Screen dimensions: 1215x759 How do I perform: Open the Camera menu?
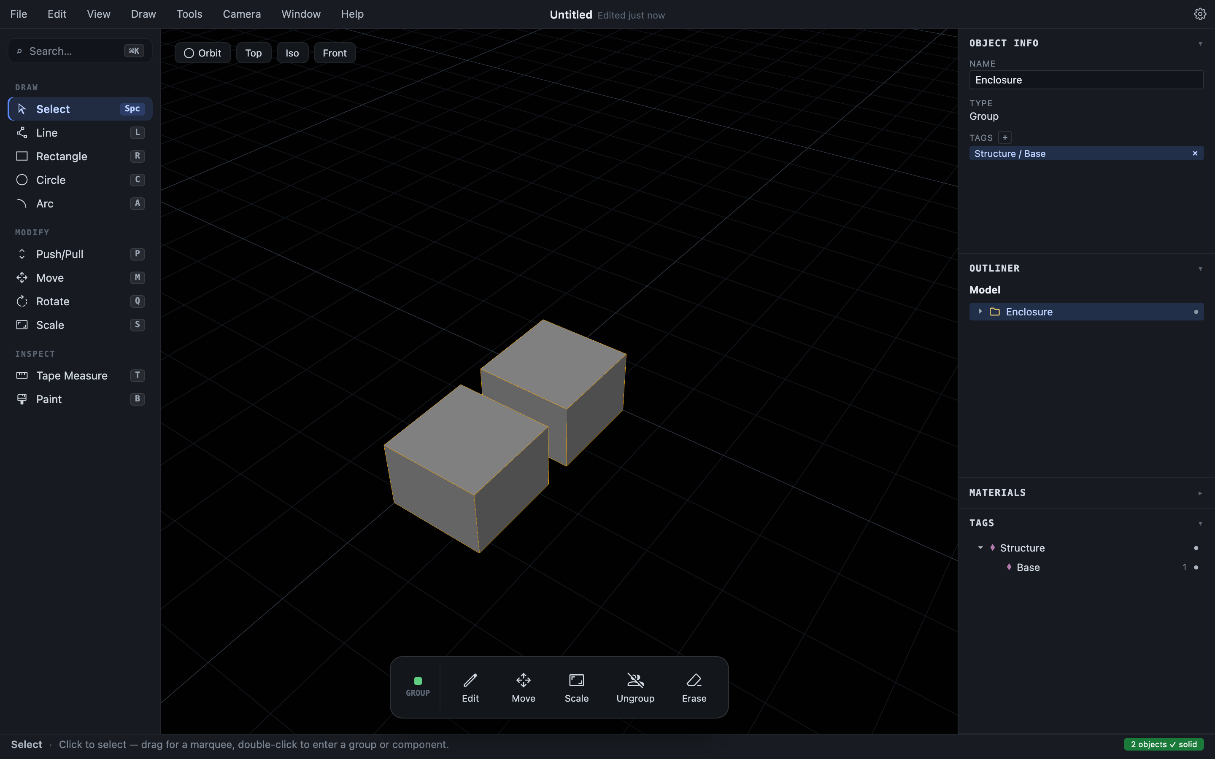pos(242,14)
